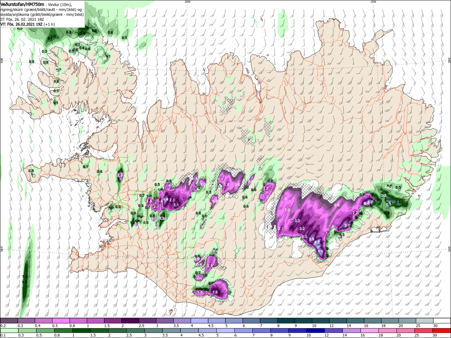451x338 pixels.
Task: Select the light grey swatch above upper label 25
Action: (425, 321)
